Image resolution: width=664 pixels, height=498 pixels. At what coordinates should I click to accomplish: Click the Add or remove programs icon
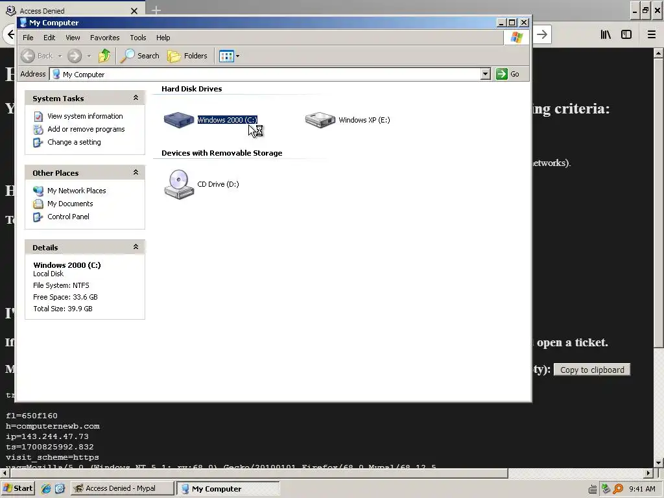(x=38, y=130)
